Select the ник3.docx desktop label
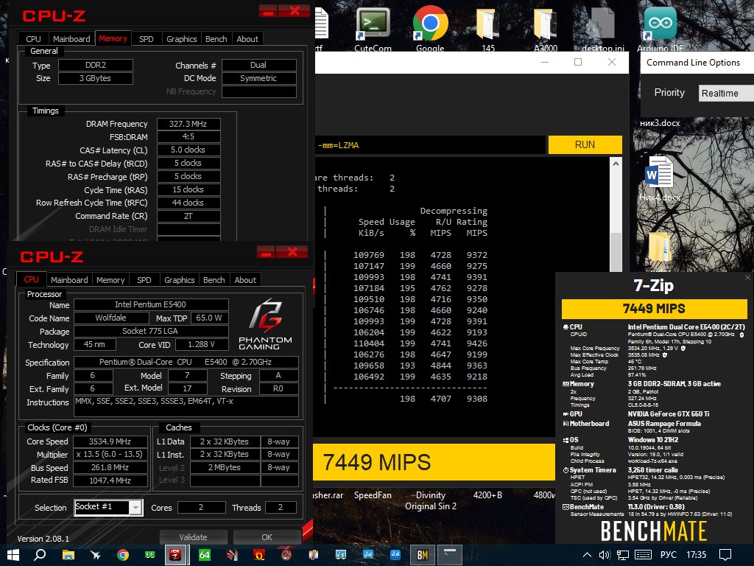 coord(660,123)
